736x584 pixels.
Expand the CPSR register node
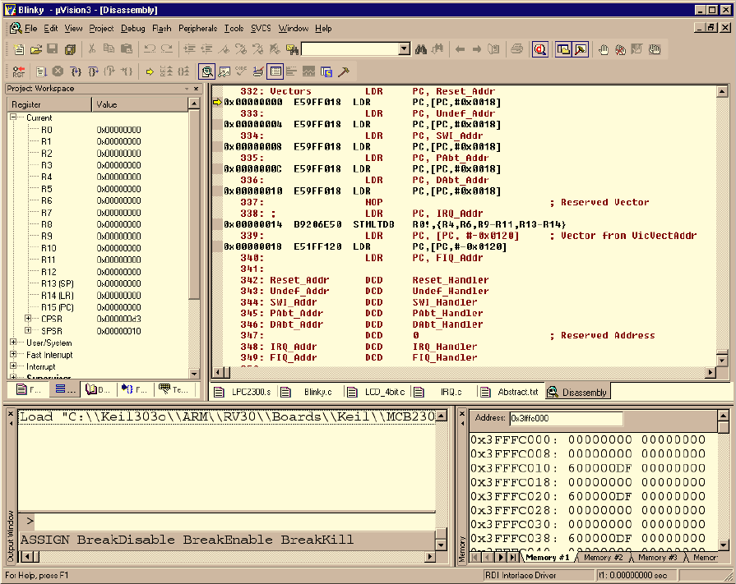(x=28, y=319)
